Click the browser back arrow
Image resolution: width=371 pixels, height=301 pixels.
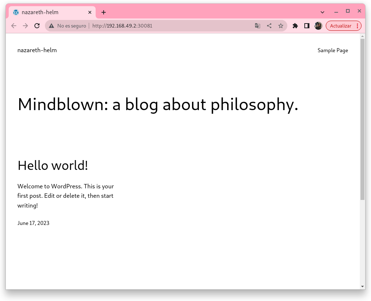tap(14, 26)
